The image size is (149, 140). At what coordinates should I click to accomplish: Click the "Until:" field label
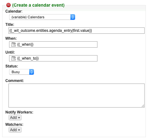point(10,52)
